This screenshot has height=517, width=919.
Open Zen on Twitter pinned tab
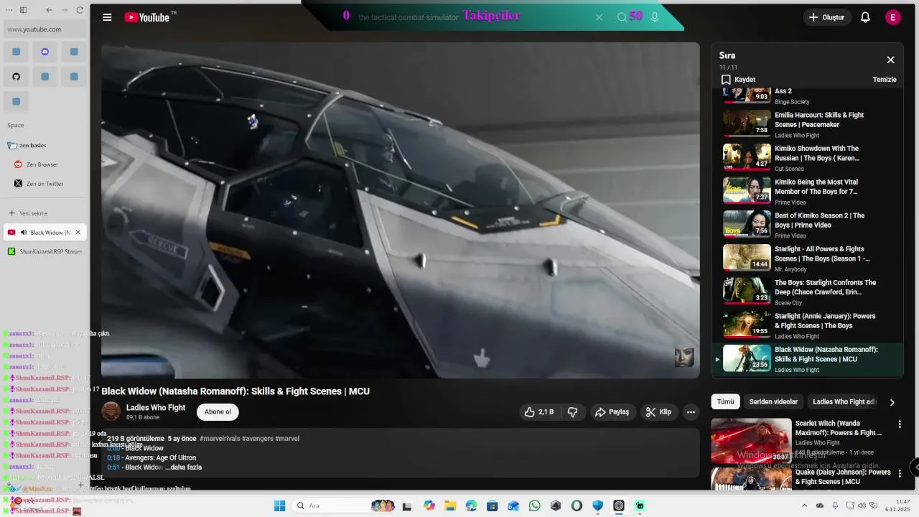point(45,184)
